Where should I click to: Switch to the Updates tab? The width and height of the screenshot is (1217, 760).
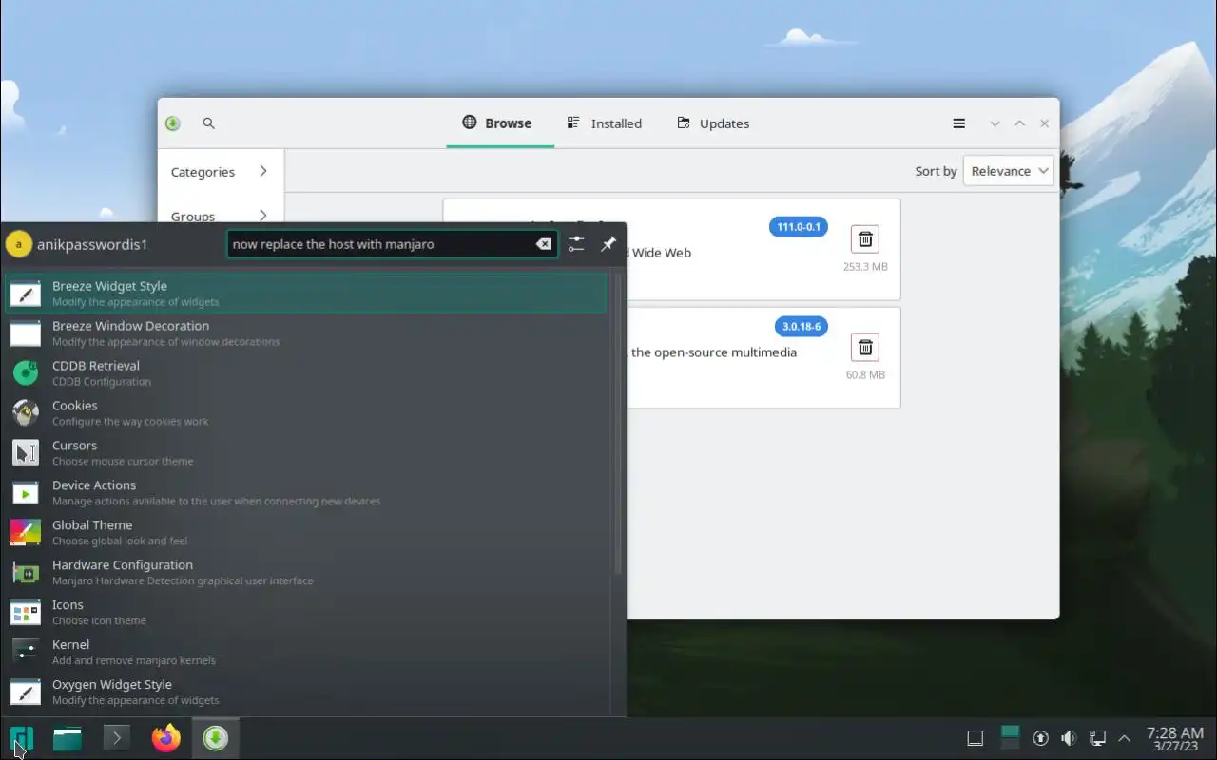(713, 123)
